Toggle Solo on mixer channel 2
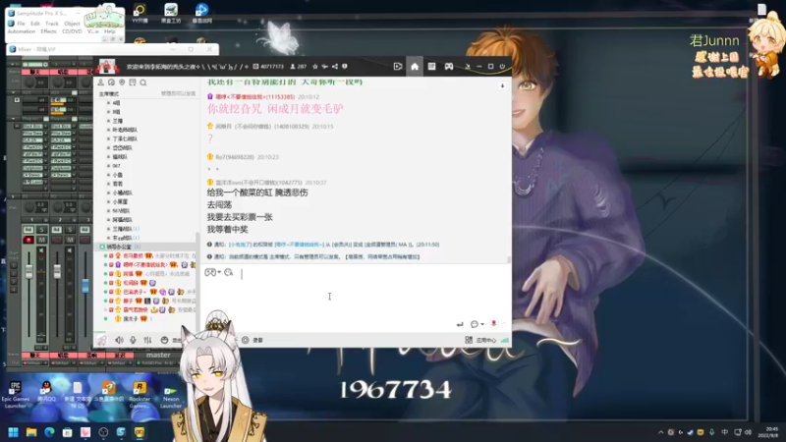Image resolution: width=786 pixels, height=442 pixels. coord(70,230)
